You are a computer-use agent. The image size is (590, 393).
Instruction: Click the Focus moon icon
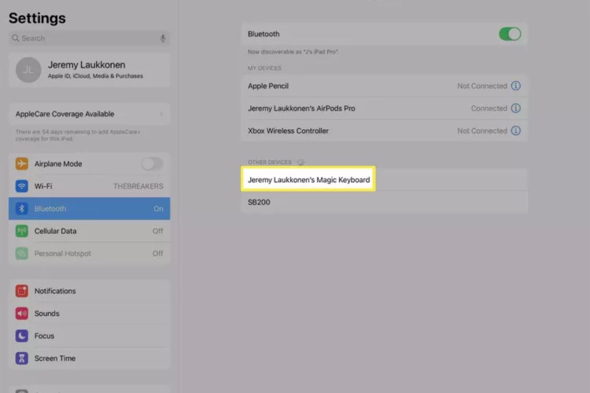tap(22, 336)
